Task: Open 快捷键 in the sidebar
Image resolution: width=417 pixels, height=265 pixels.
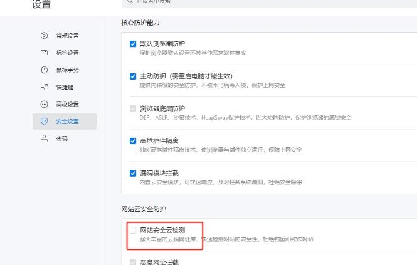Action: pyautogui.click(x=65, y=87)
